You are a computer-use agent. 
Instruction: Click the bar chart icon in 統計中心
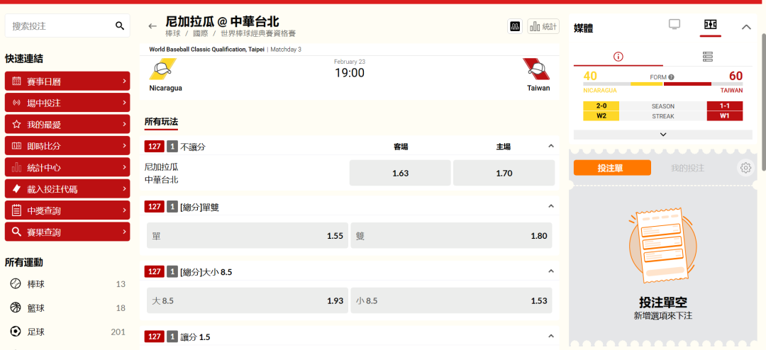[16, 167]
